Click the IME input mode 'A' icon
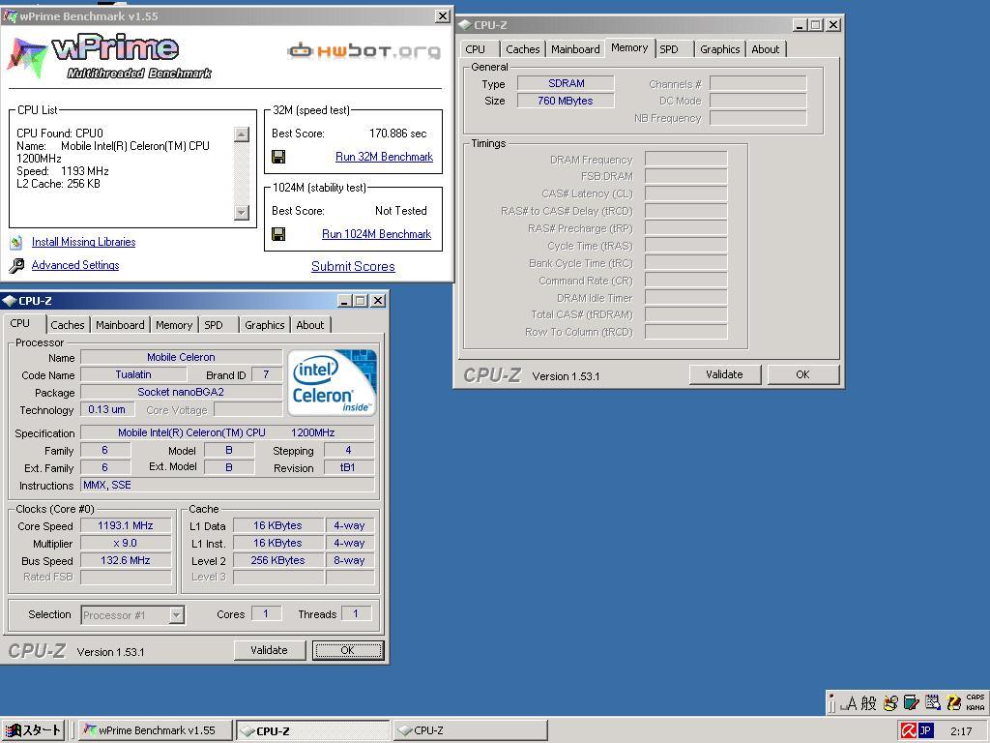The height and width of the screenshot is (743, 990). (x=851, y=702)
